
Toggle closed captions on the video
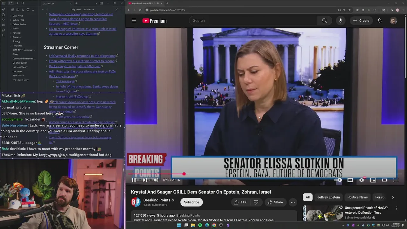pyautogui.click(x=350, y=180)
